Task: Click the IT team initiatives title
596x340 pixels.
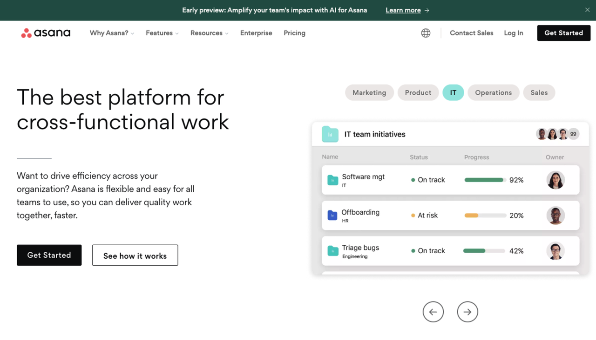Action: pyautogui.click(x=375, y=134)
